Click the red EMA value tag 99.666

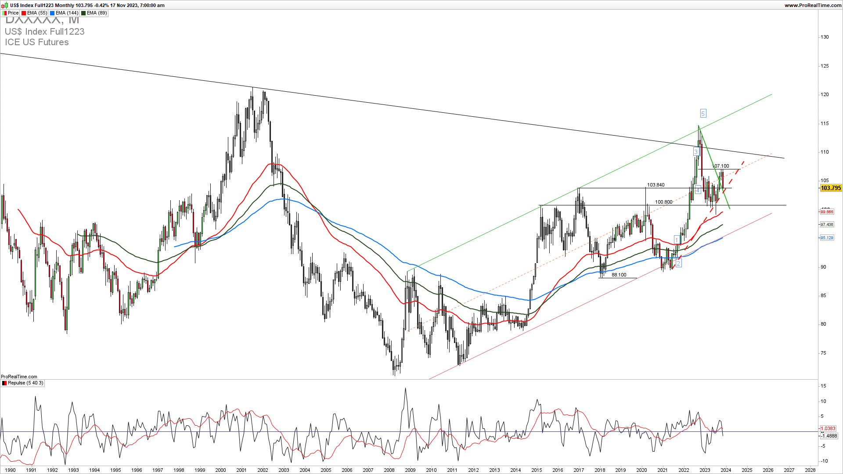pyautogui.click(x=827, y=212)
